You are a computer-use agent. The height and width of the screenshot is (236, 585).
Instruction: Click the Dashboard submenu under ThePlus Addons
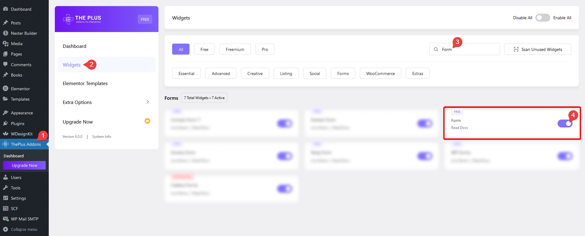coord(14,156)
